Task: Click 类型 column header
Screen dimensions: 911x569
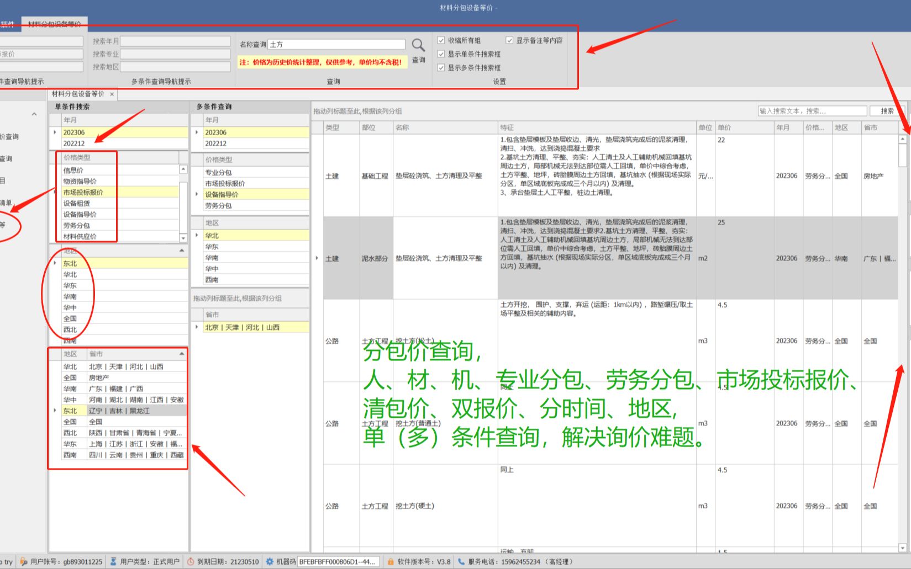Action: (x=341, y=127)
